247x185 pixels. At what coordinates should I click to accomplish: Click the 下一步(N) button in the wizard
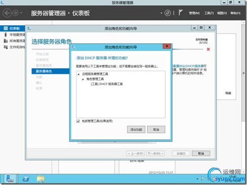pos(155,153)
